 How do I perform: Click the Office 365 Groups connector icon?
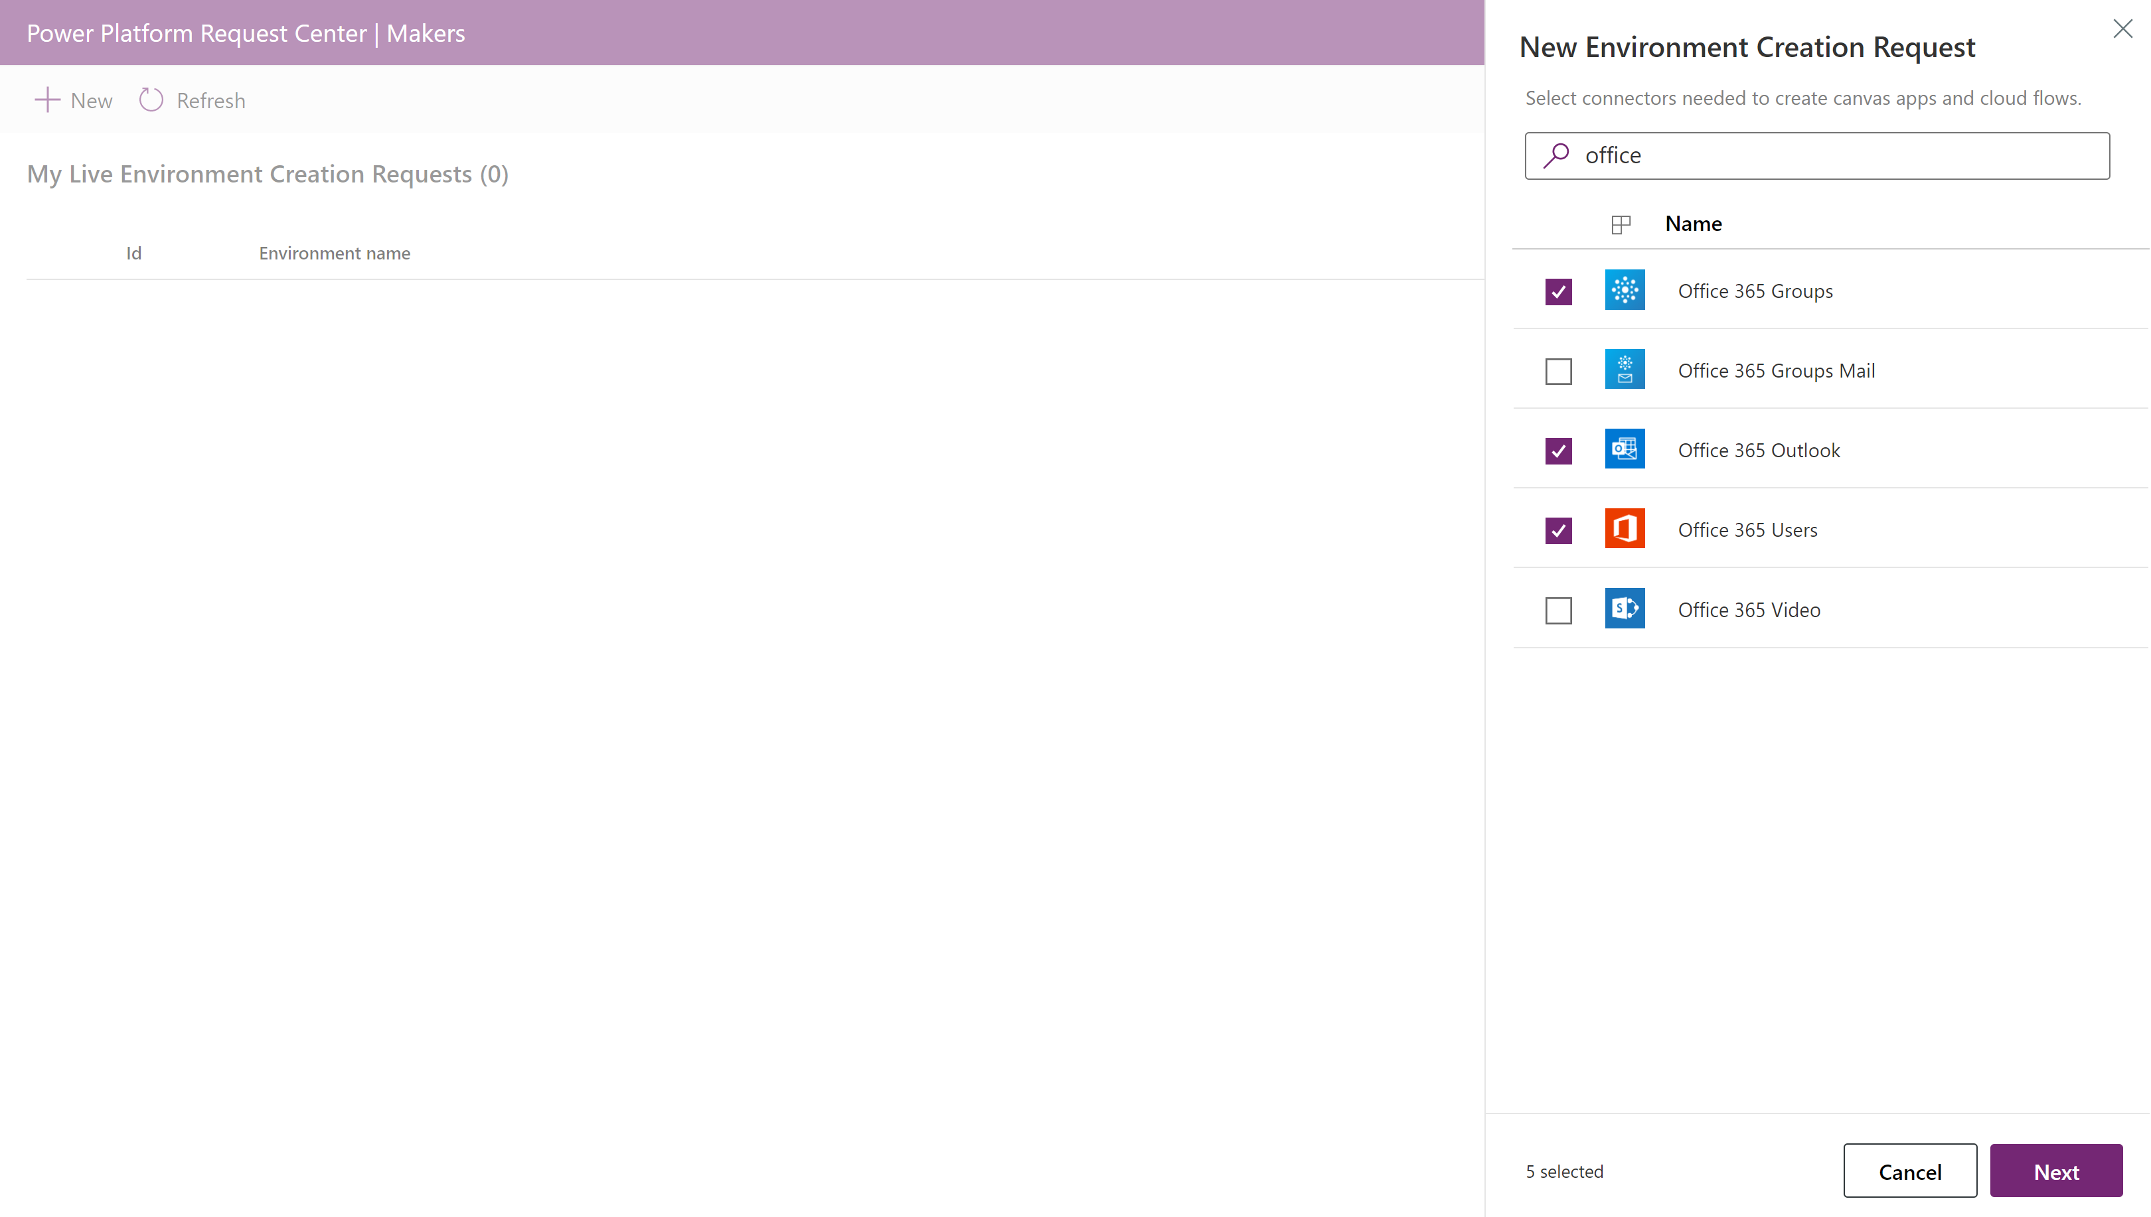pos(1624,289)
